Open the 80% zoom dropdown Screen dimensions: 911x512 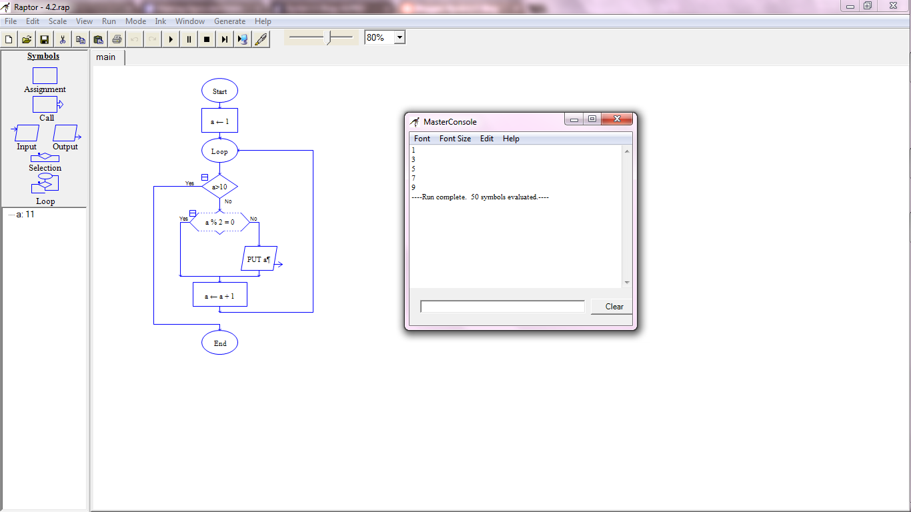[399, 38]
